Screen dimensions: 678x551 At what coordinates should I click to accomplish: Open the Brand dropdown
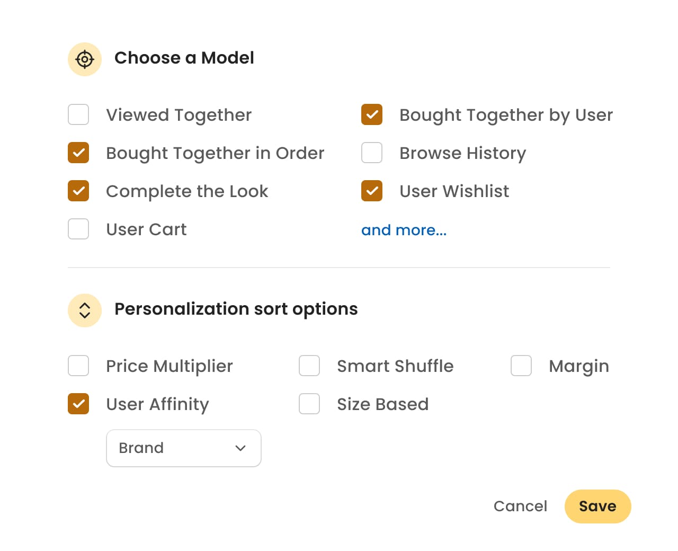click(x=183, y=448)
